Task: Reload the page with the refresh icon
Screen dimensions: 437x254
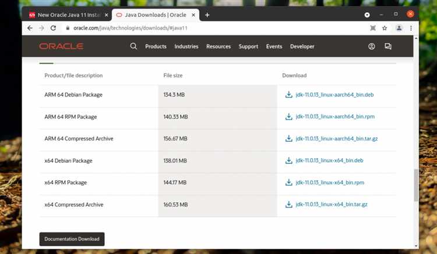Action: 53,28
